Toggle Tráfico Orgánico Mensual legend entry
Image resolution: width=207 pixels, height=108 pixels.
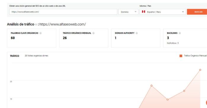pyautogui.click(x=193, y=56)
